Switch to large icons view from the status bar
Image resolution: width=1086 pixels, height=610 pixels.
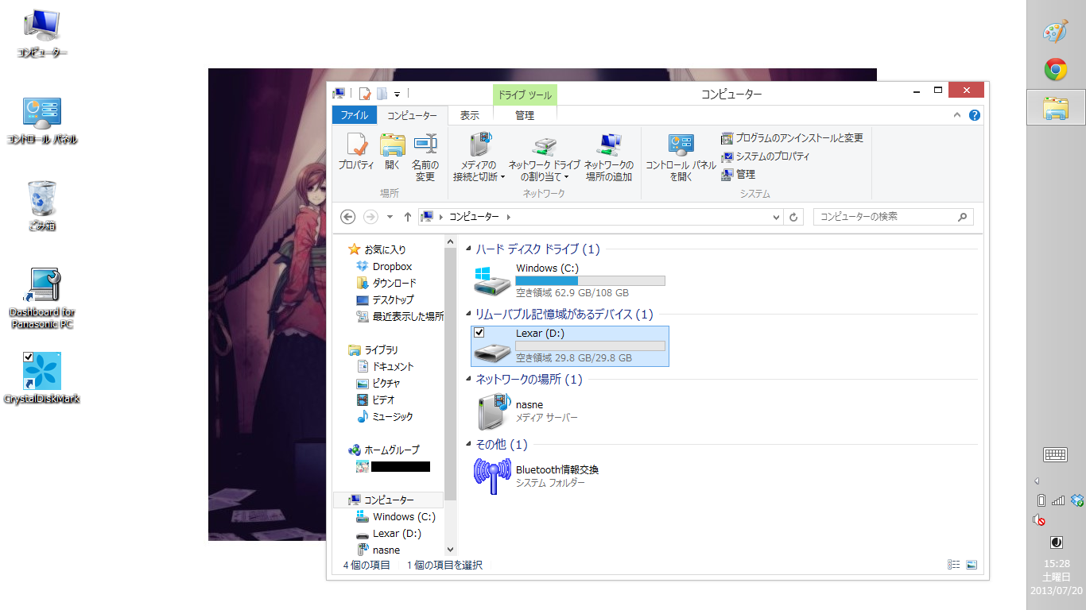coord(972,566)
